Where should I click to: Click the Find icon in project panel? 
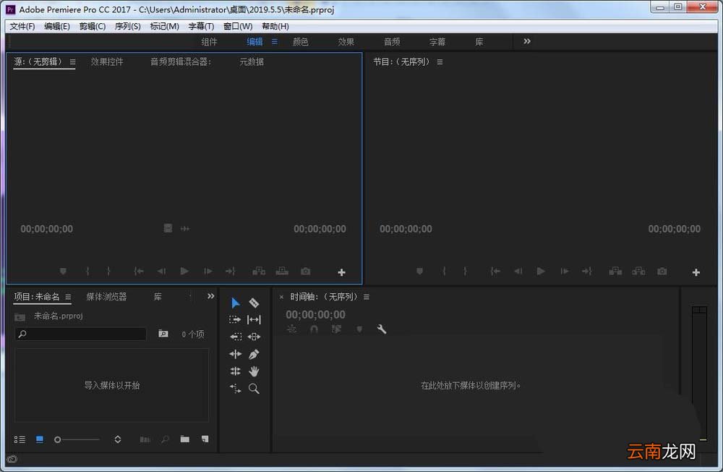165,439
